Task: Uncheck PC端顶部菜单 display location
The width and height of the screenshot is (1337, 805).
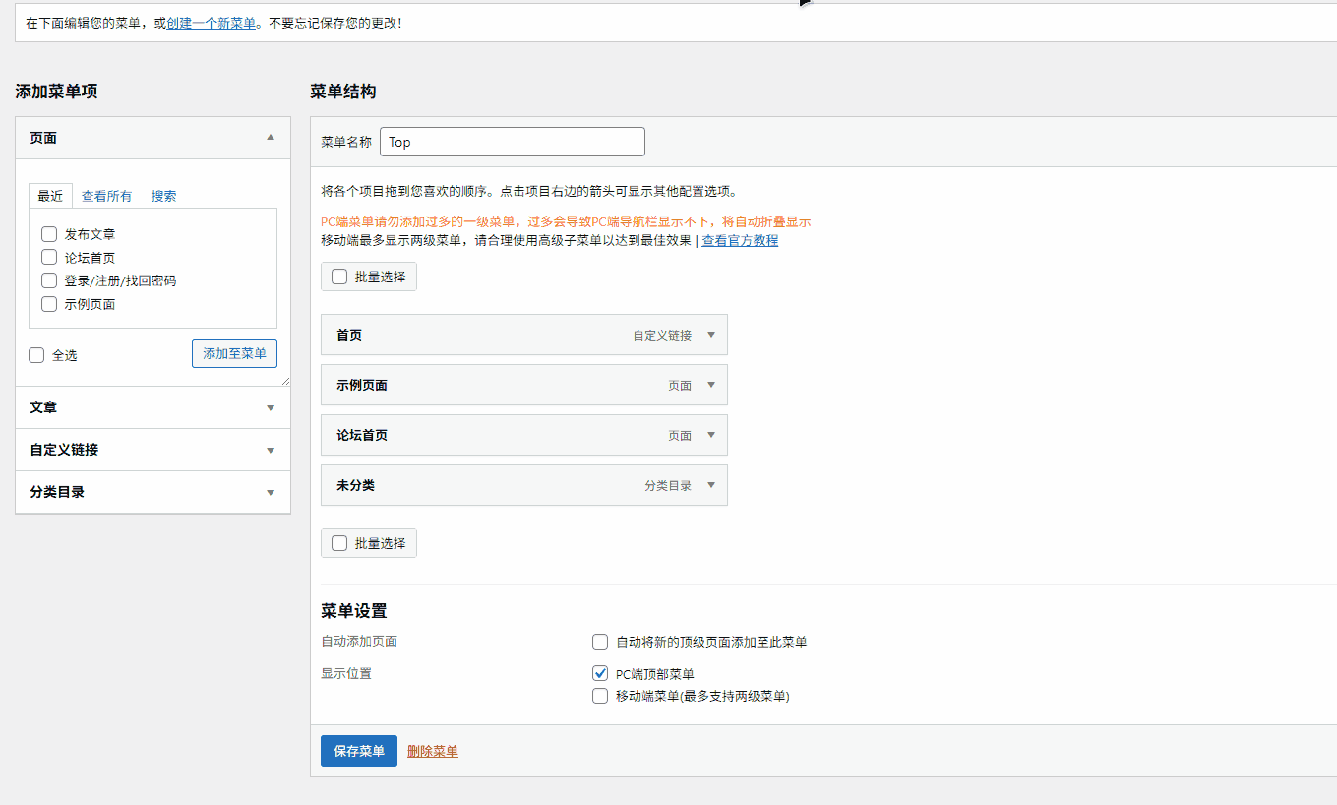Action: click(x=599, y=673)
